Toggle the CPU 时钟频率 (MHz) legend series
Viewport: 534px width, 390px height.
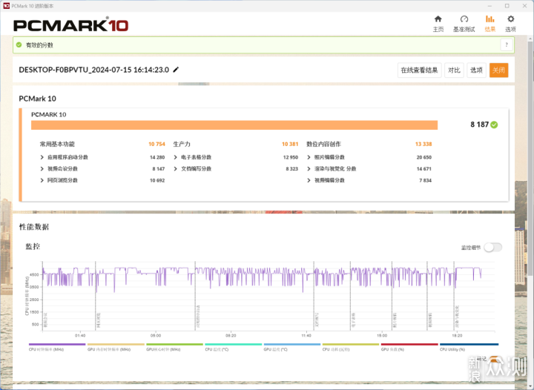click(57, 347)
